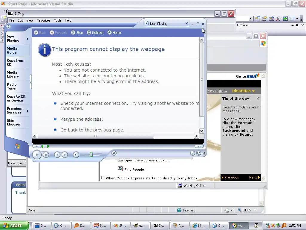Screen dimensions: 306x230
Task: Close the Tip of the day pane
Action: click(x=258, y=98)
